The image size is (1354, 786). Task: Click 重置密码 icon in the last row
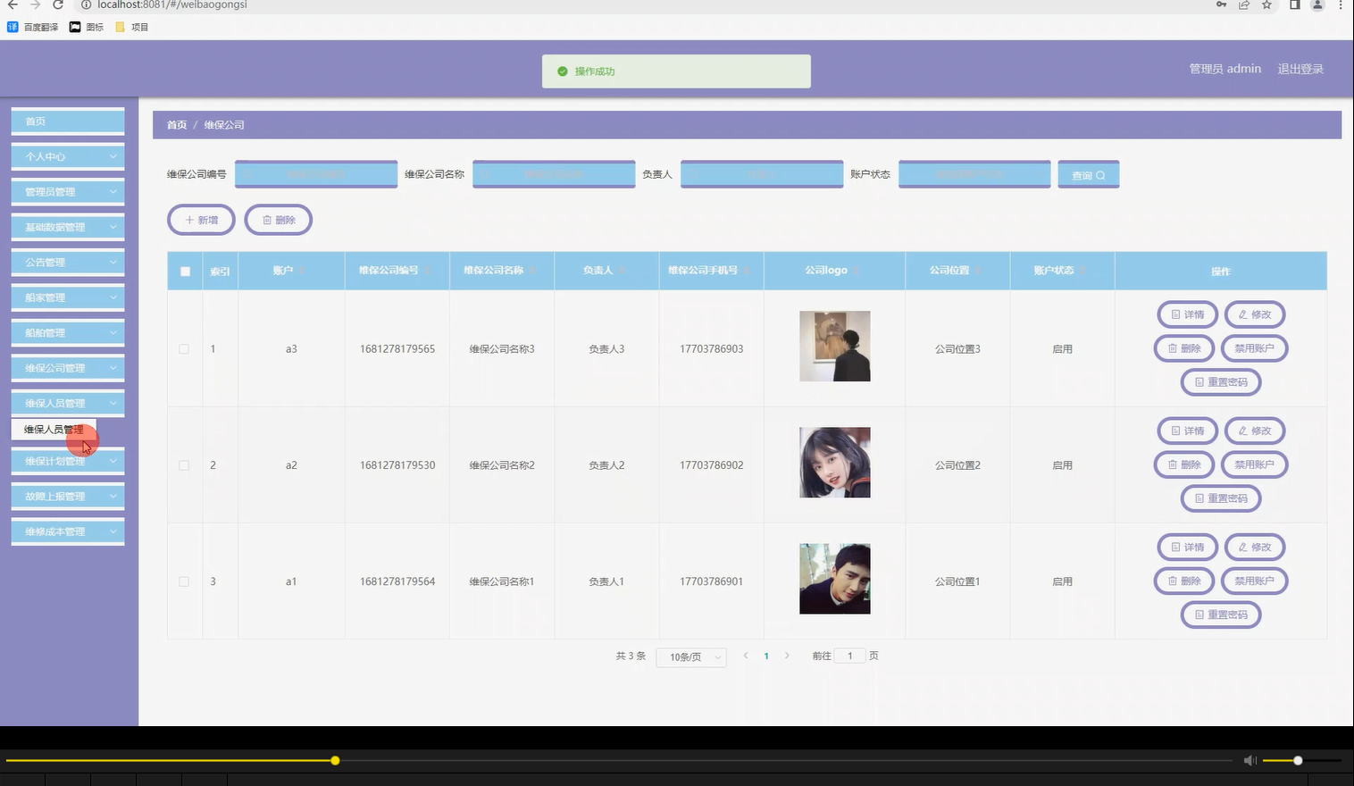click(x=1199, y=615)
